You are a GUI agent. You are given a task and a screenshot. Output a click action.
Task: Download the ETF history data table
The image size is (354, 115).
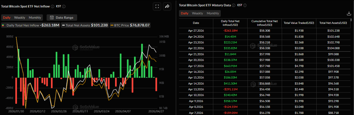point(349,13)
